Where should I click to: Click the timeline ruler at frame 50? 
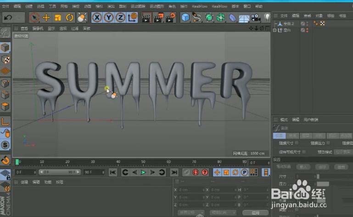click(x=144, y=162)
